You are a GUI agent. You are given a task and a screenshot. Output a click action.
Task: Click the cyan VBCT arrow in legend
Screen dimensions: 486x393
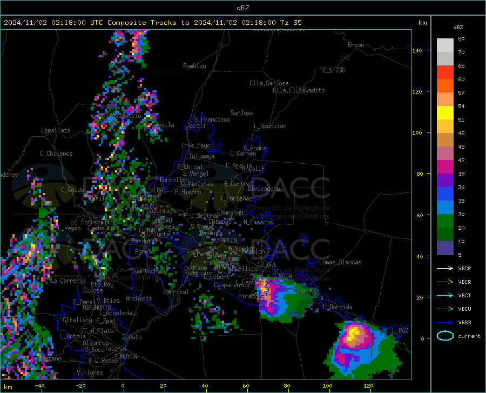click(445, 295)
